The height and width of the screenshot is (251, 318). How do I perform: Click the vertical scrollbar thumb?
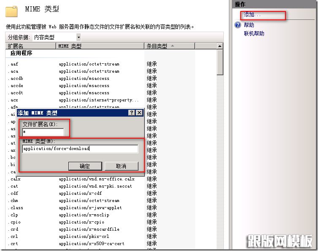220,63
